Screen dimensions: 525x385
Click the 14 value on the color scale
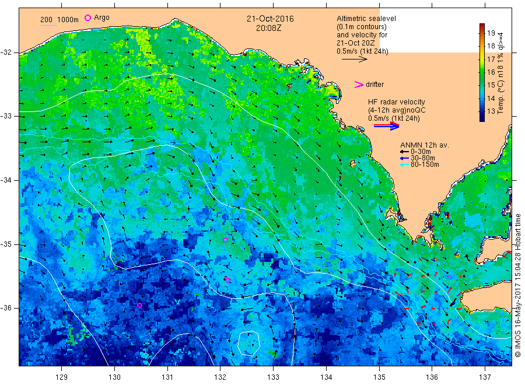coord(491,98)
